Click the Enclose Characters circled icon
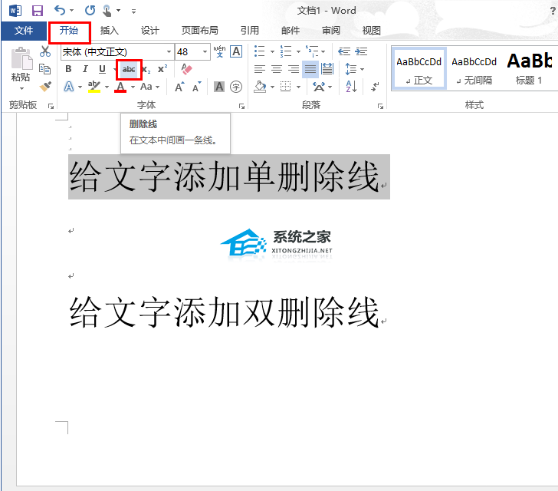 236,87
